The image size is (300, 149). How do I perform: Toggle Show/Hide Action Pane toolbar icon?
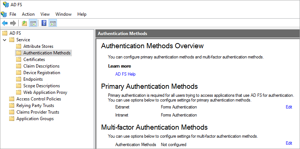53,23
